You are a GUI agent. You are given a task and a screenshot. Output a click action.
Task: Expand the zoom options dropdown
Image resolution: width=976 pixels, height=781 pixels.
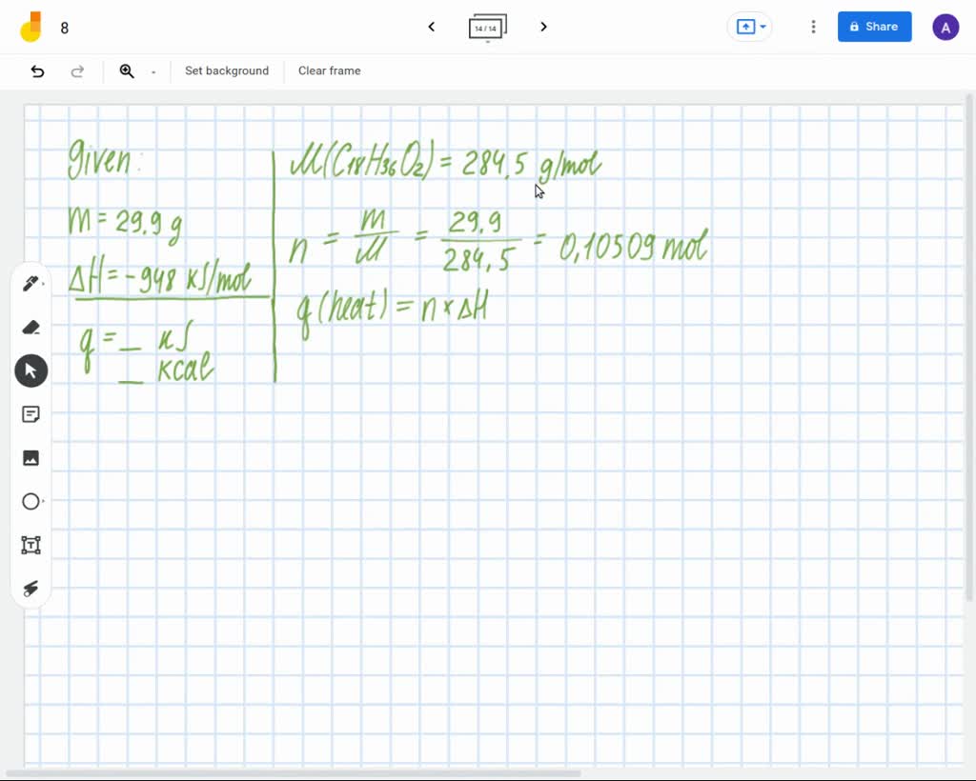[x=151, y=70]
